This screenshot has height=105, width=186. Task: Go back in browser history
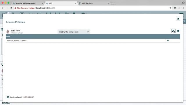pos(3,8)
